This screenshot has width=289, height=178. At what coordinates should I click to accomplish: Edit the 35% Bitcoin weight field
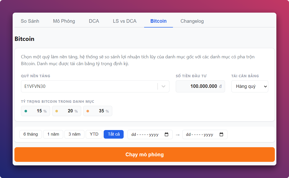click(98, 111)
